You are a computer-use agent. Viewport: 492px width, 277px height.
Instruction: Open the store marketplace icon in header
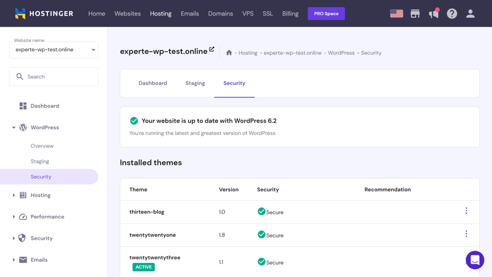[415, 14]
